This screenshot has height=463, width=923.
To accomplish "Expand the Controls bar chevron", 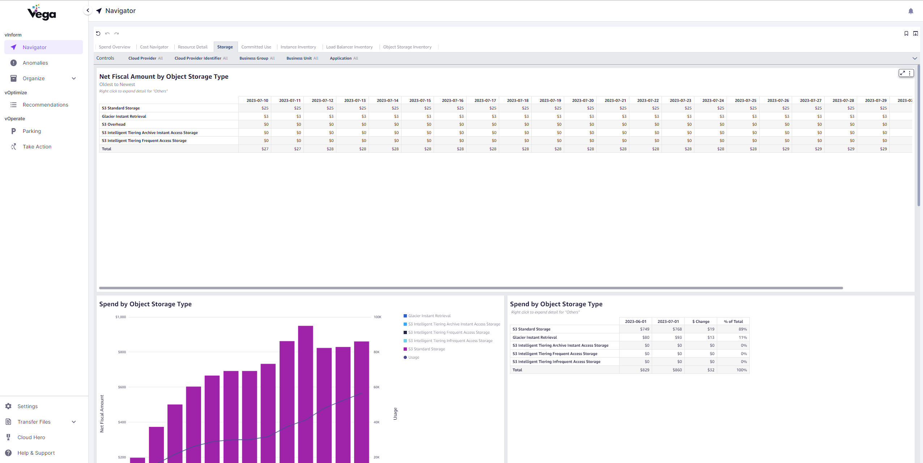I will click(915, 58).
